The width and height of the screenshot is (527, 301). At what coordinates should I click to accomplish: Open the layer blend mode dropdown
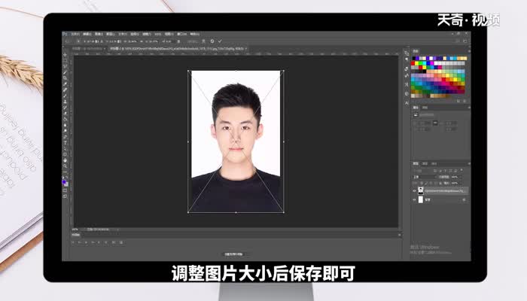(425, 177)
